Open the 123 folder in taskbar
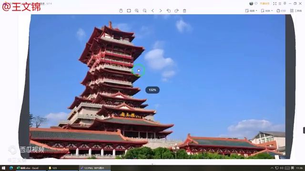The width and height of the screenshot is (305, 171). (52, 168)
